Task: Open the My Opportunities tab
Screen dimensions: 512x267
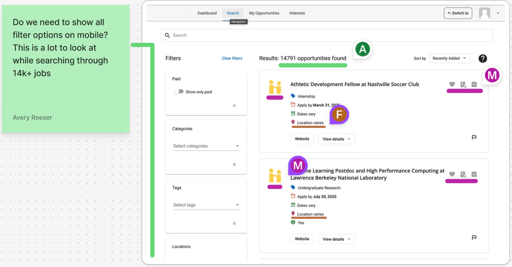Action: 264,13
